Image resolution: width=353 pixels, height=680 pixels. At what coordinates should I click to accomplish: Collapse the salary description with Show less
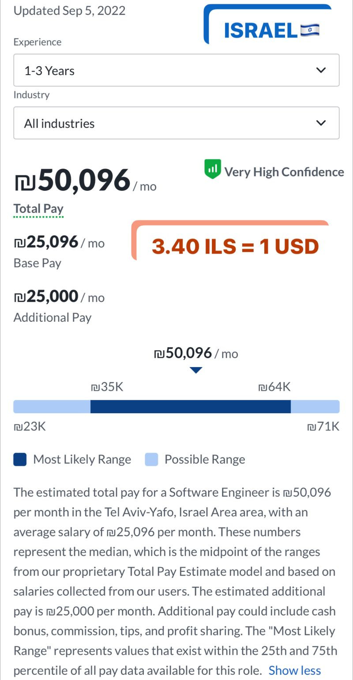[x=295, y=670]
